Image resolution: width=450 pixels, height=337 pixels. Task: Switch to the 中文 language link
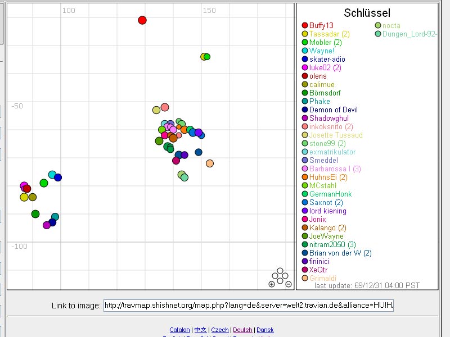200,330
